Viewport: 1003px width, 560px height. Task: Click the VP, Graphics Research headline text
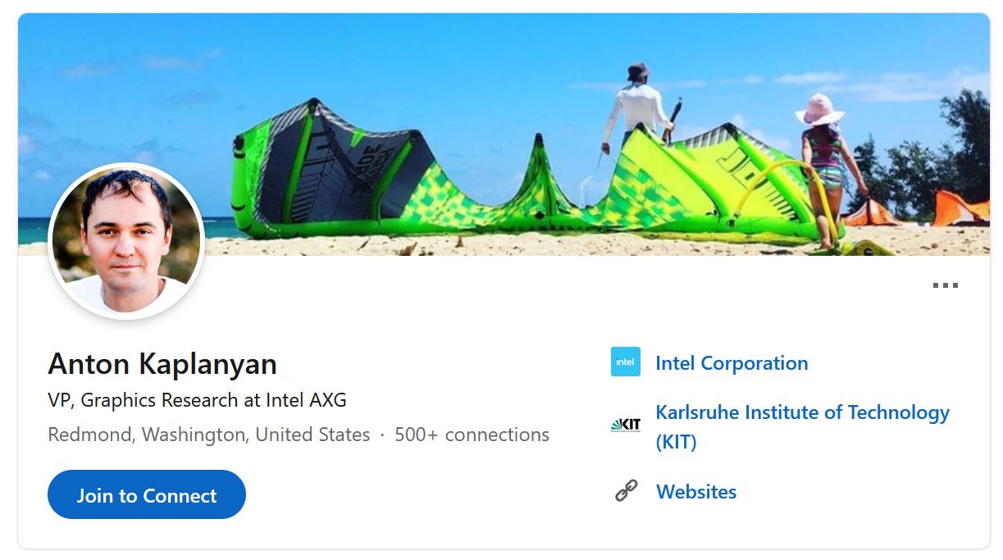[x=197, y=400]
